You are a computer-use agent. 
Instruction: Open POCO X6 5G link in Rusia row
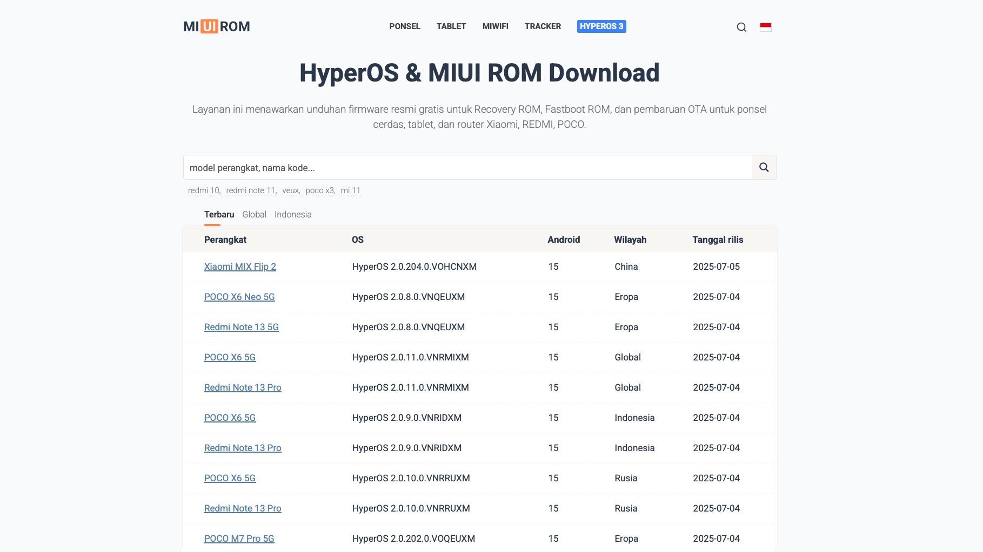tap(230, 478)
